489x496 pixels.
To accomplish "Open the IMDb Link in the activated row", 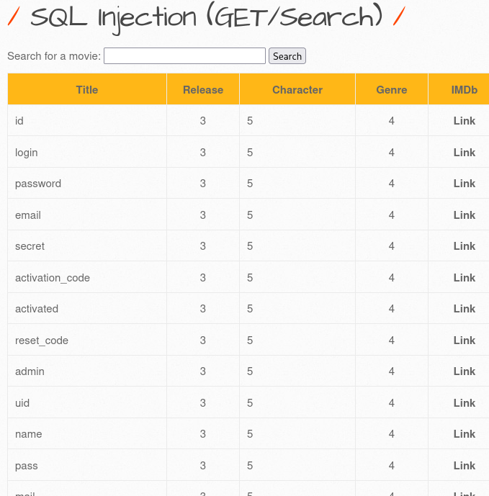I will point(464,309).
